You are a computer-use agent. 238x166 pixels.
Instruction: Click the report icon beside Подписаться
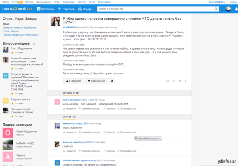[x=112, y=81]
